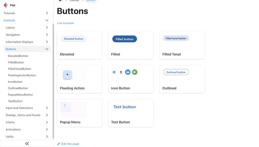This screenshot has height=147, width=259.
Task: Click the Flet logo icon
Action: (x=6, y=5)
